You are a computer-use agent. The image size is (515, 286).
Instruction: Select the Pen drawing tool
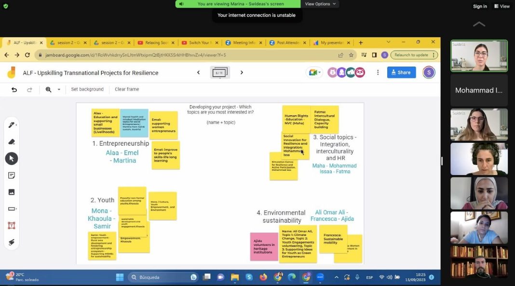[12, 125]
